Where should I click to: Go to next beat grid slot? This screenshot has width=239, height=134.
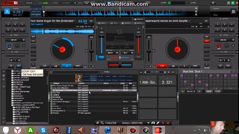click(199, 92)
